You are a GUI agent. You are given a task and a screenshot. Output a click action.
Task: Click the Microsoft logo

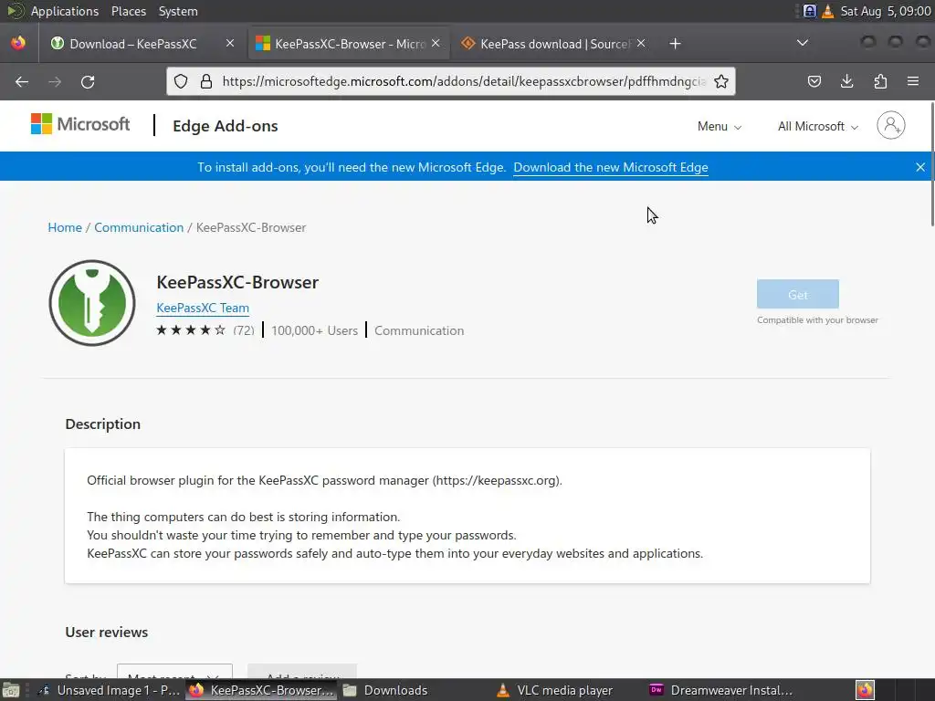80,124
